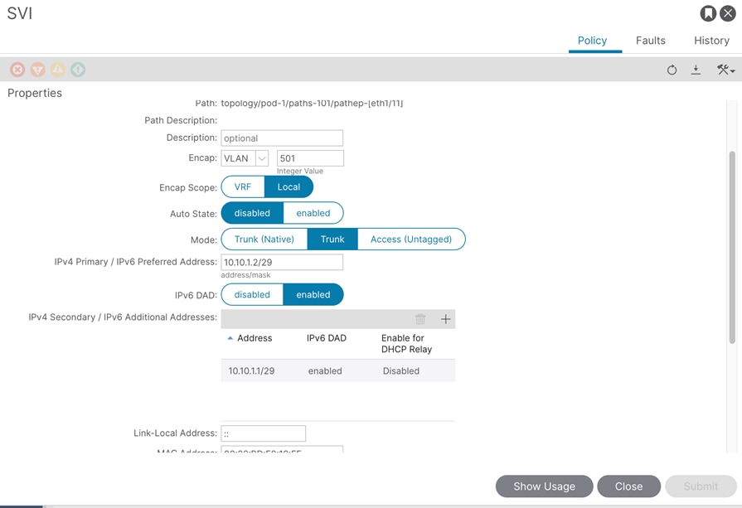Viewport: 742px width, 508px height.
Task: Click the major faults severity badge
Action: click(37, 70)
